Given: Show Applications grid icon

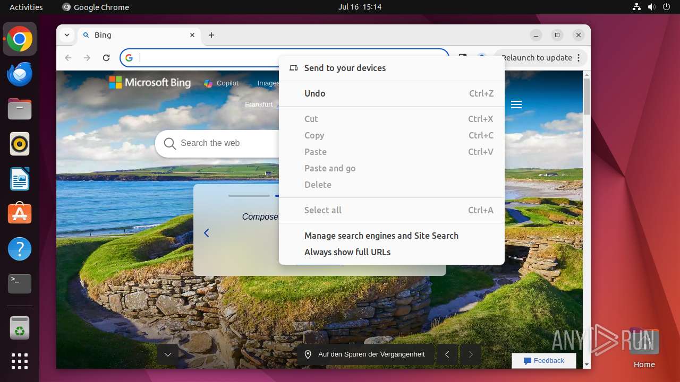Looking at the screenshot, I should click(20, 361).
